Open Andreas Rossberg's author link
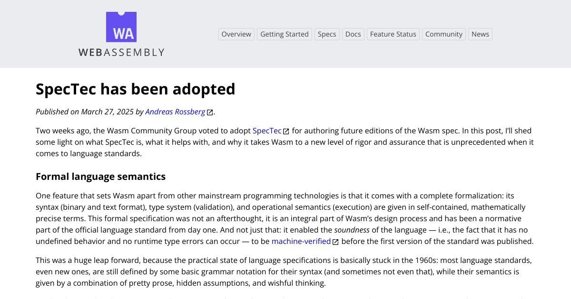This screenshot has width=571, height=299. (175, 112)
